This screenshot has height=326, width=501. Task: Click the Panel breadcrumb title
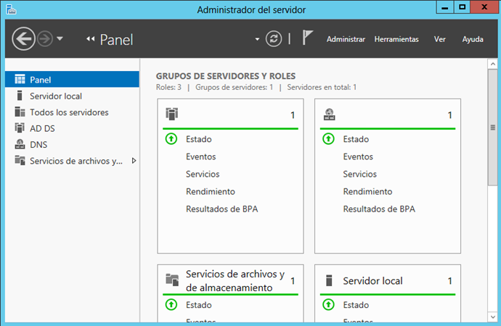(x=116, y=40)
